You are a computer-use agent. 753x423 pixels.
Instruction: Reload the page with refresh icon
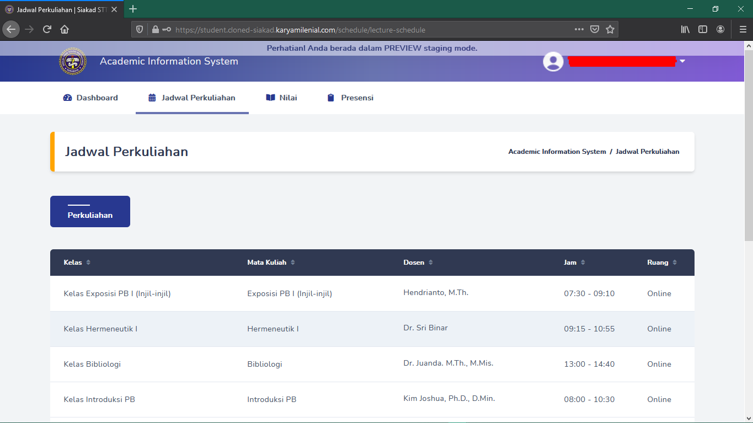pos(47,29)
